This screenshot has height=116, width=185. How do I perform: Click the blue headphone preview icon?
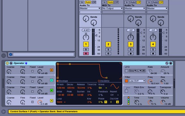(11, 54)
